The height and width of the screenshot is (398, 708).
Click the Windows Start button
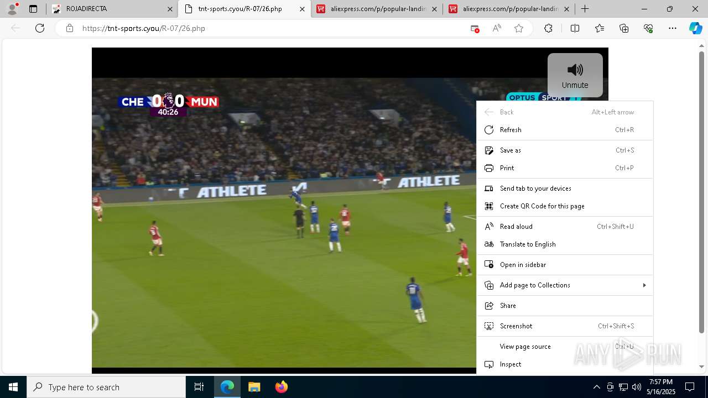13,387
